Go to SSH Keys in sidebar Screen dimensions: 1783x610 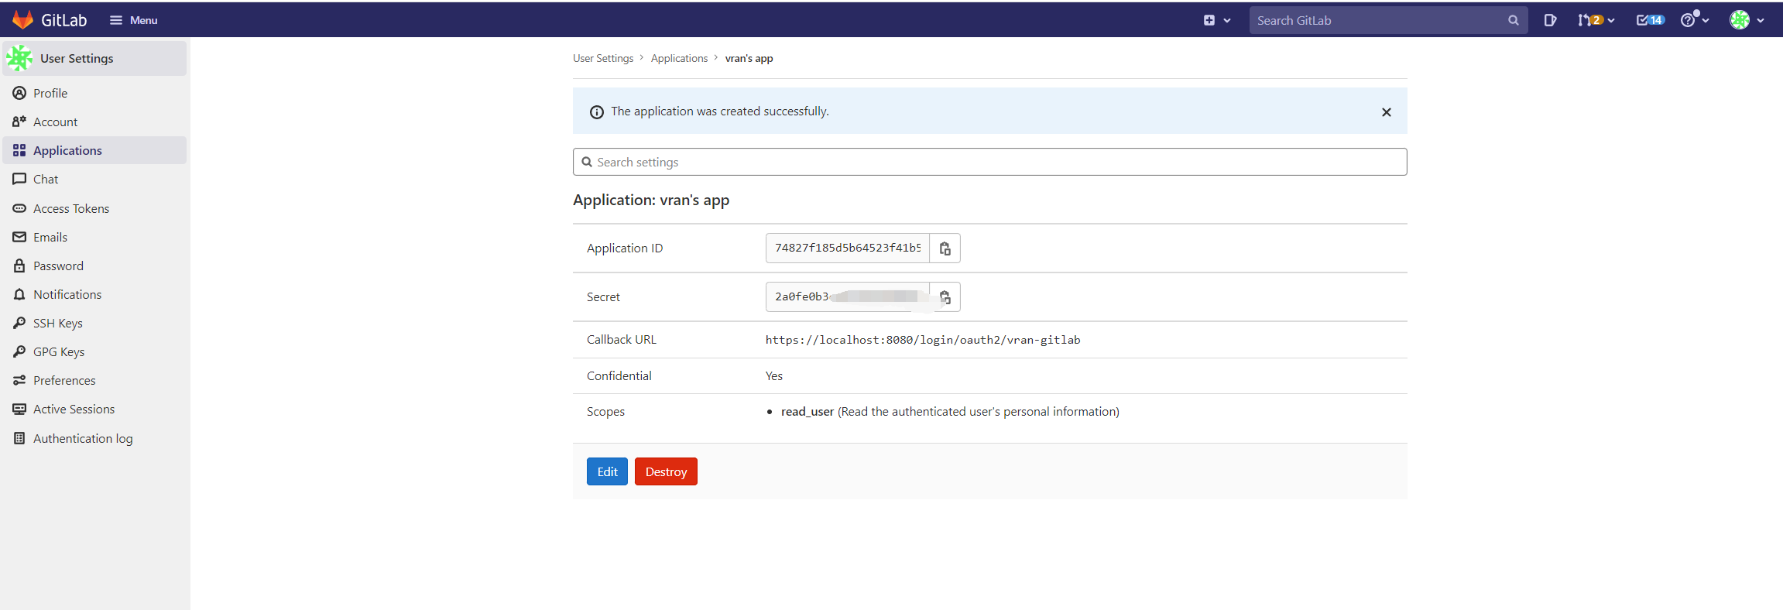(x=57, y=323)
